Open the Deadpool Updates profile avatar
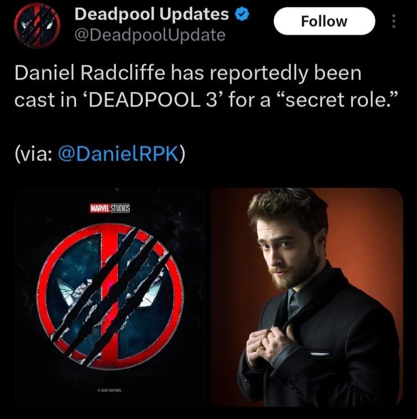This screenshot has width=417, height=419. click(37, 25)
